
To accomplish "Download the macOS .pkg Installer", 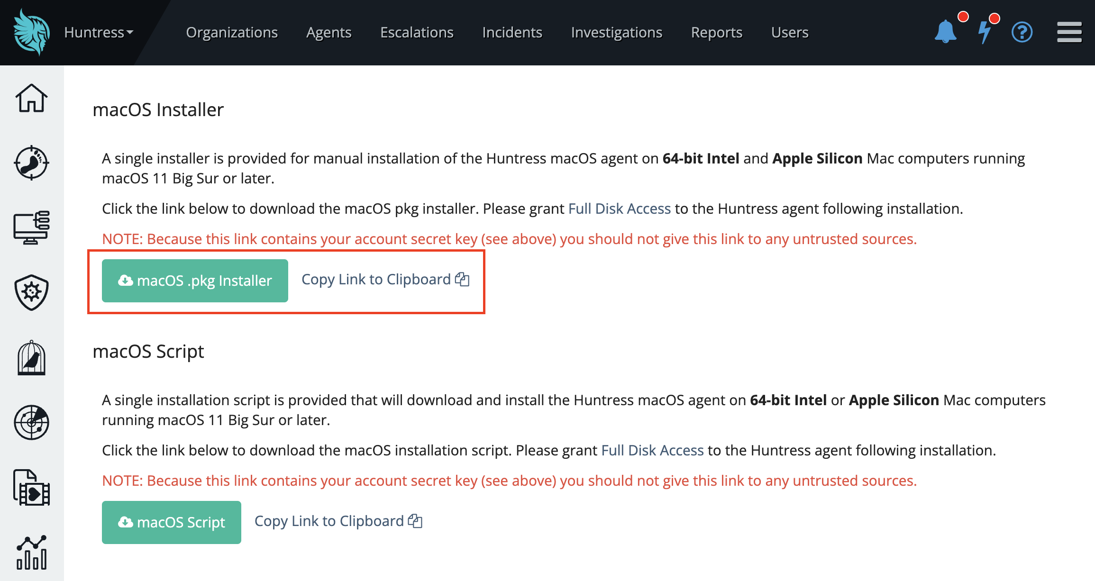I will (195, 281).
